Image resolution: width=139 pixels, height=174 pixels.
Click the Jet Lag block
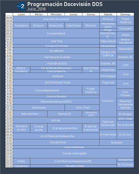[x=56, y=120]
